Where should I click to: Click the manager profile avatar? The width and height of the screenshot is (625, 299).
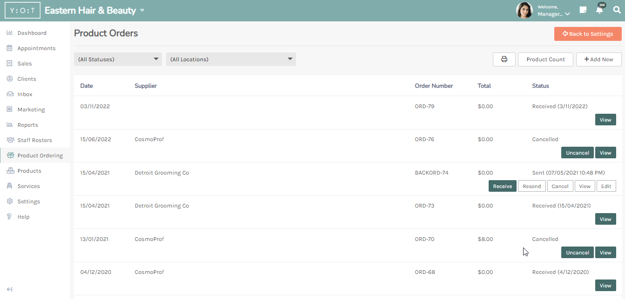pos(524,10)
